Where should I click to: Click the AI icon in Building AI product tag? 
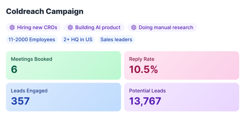pos(70,28)
